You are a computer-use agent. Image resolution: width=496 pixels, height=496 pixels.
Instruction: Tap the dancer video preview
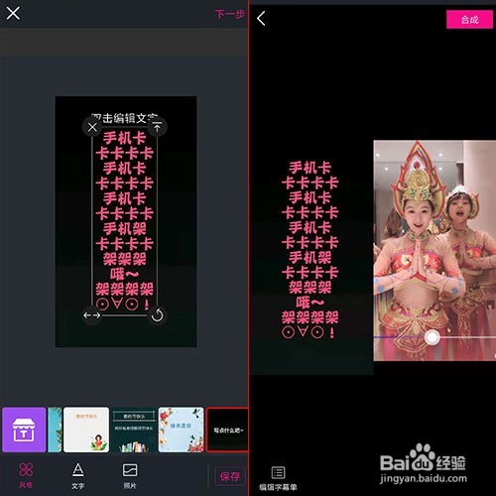[434, 250]
